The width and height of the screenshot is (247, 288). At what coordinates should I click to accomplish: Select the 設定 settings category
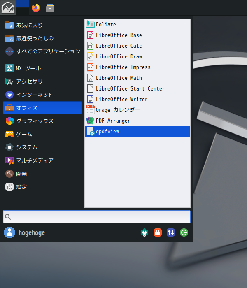click(42, 187)
